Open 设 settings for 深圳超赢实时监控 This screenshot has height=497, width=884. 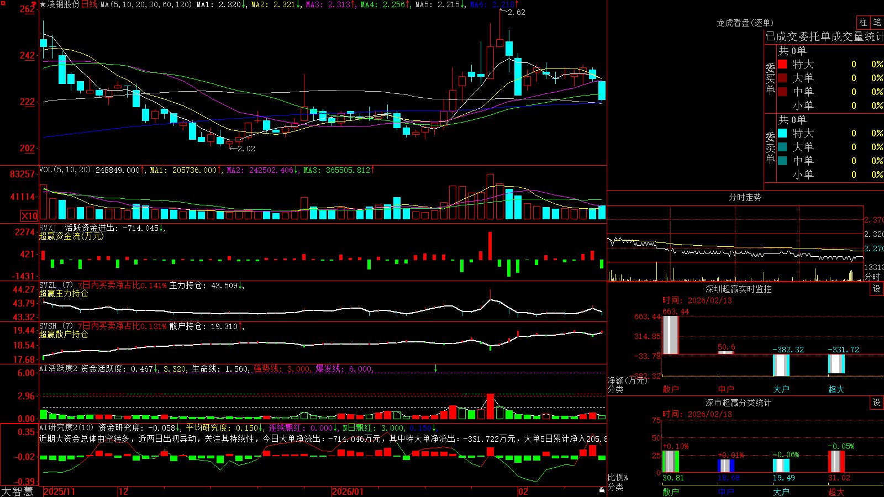[x=877, y=289]
